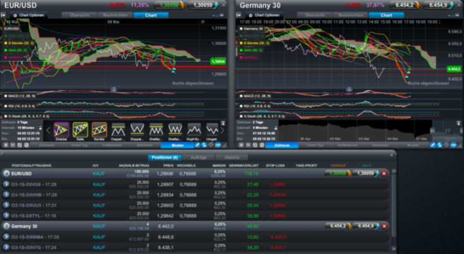Image resolution: width=464 pixels, height=254 pixels.
Task: Open the Historie tab in positions panel
Action: click(x=232, y=158)
